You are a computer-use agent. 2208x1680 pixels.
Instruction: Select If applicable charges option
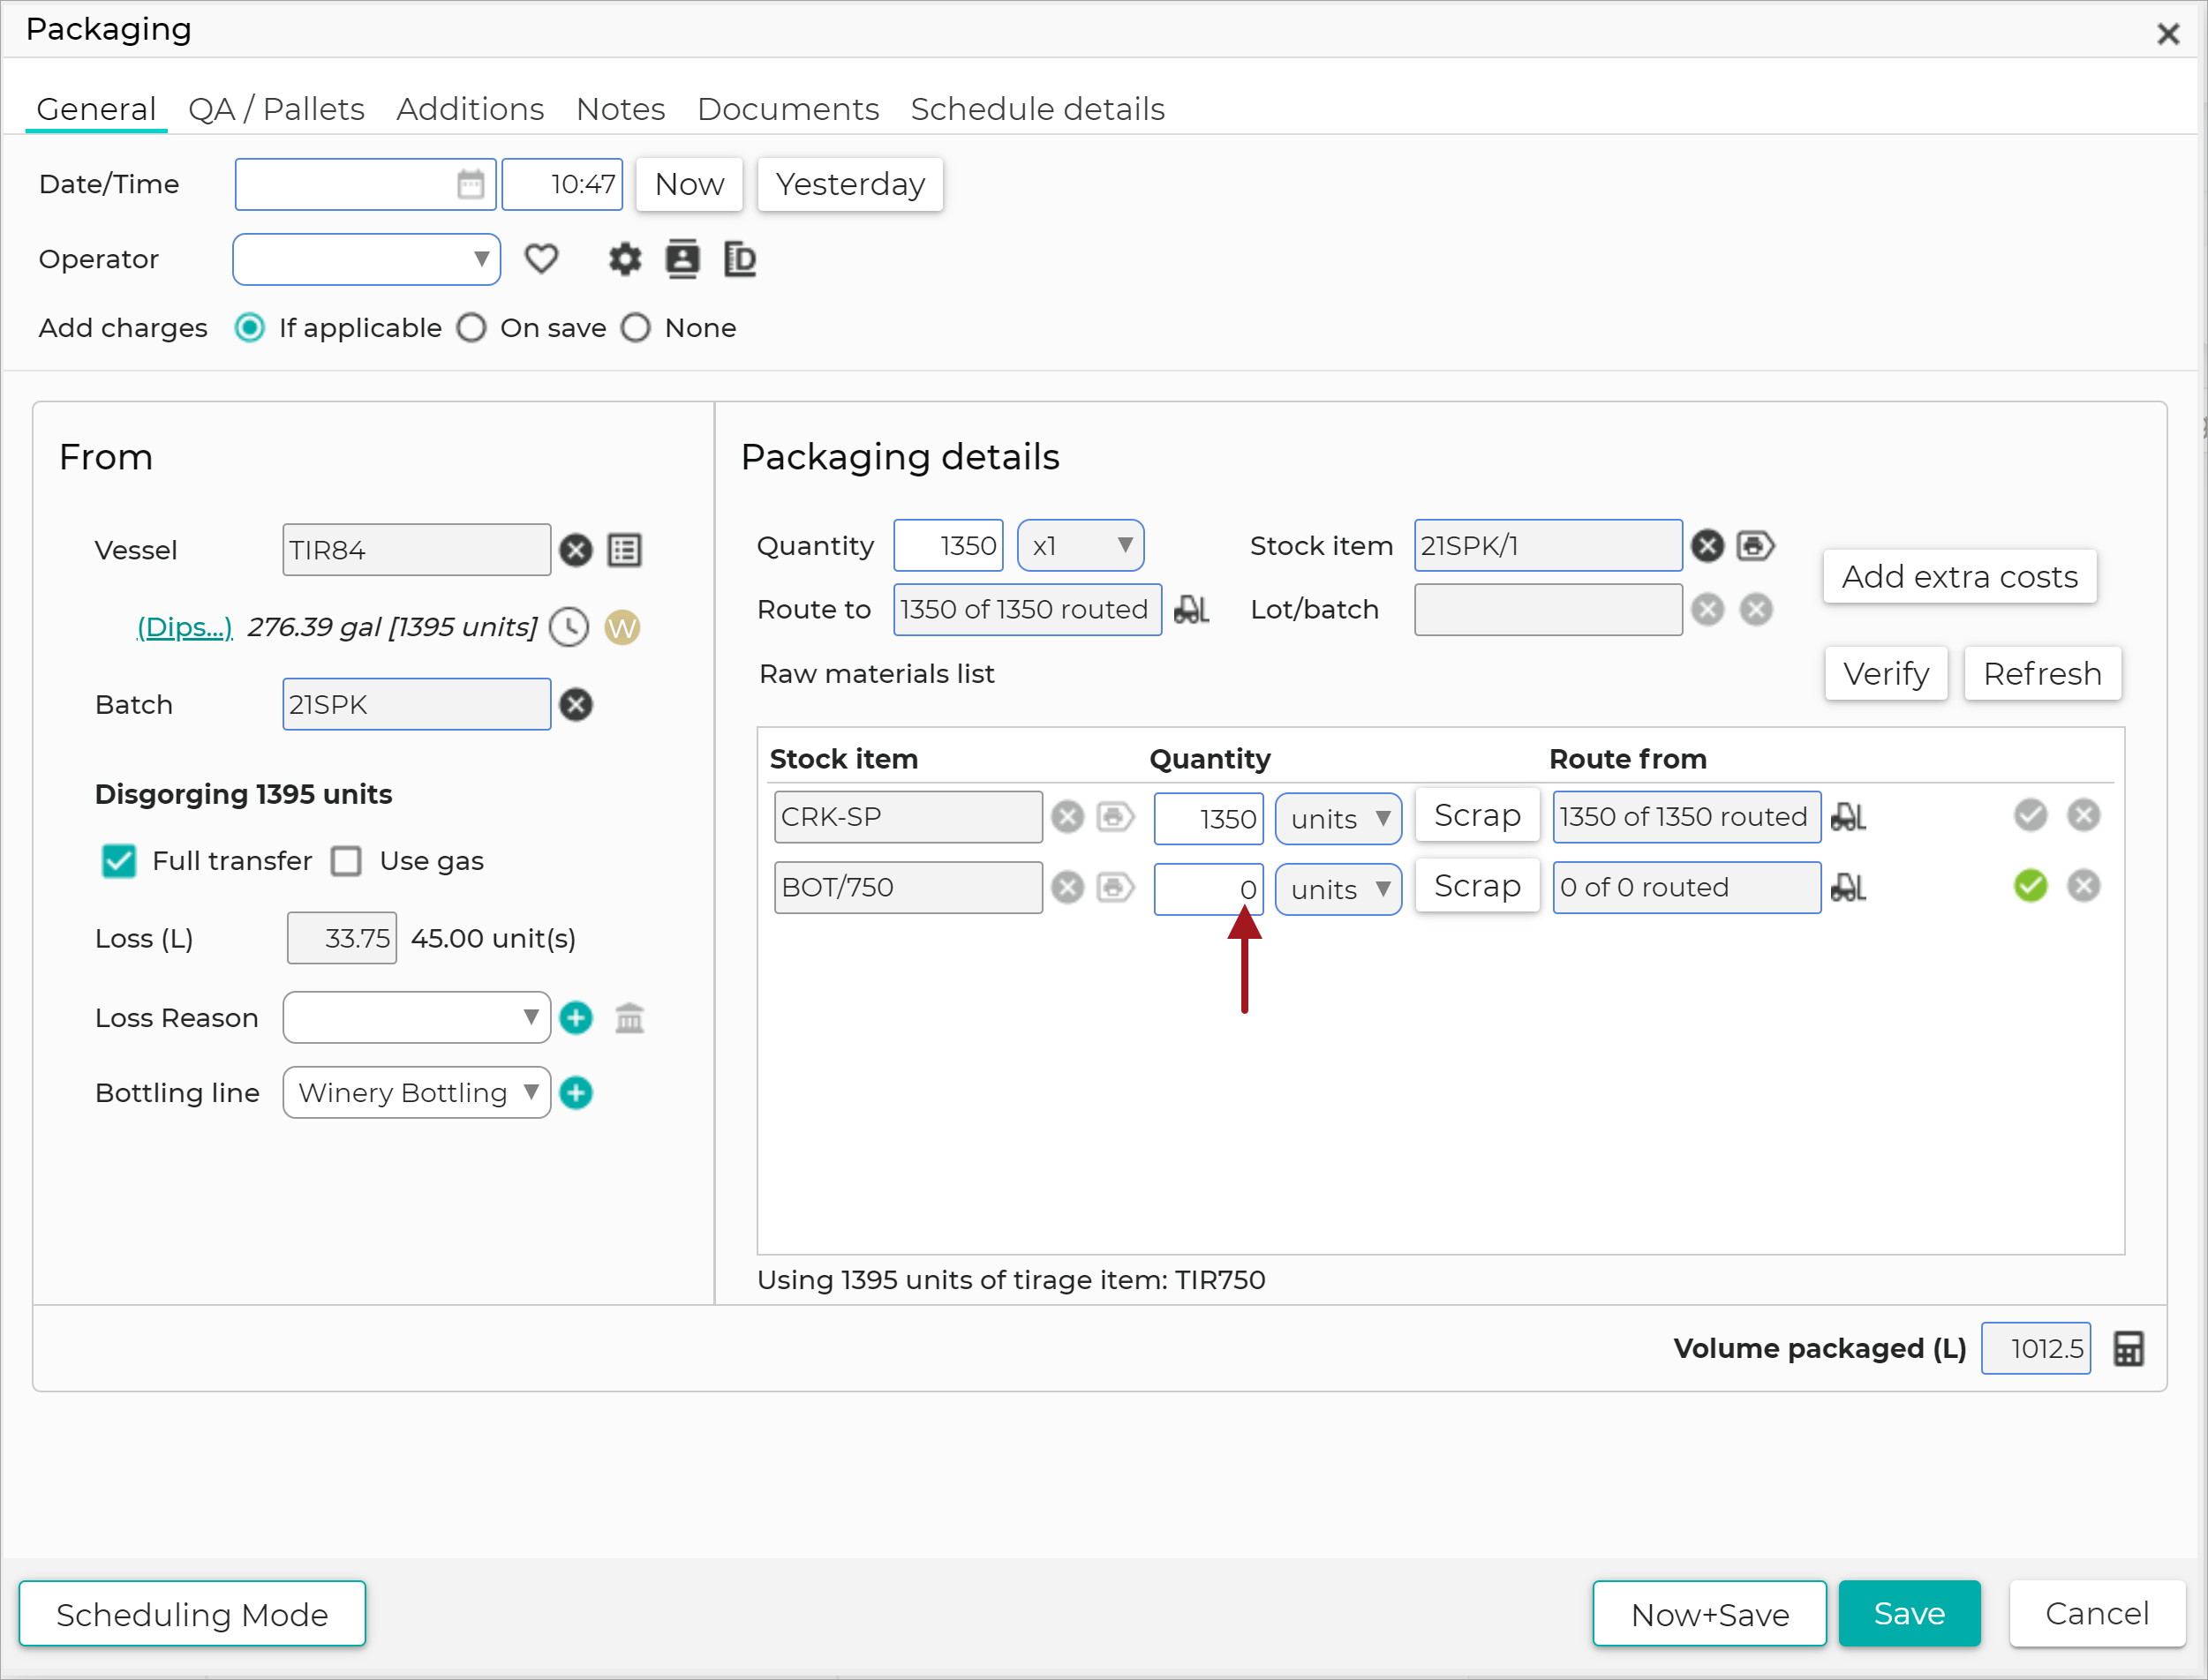point(250,328)
